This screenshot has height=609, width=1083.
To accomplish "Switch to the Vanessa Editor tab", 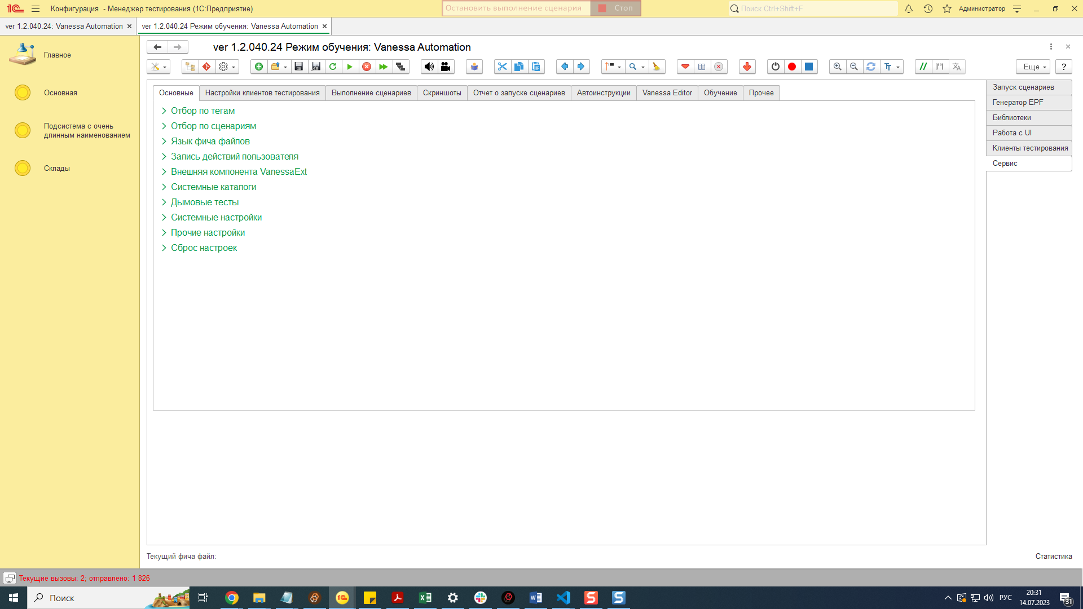I will pos(667,93).
